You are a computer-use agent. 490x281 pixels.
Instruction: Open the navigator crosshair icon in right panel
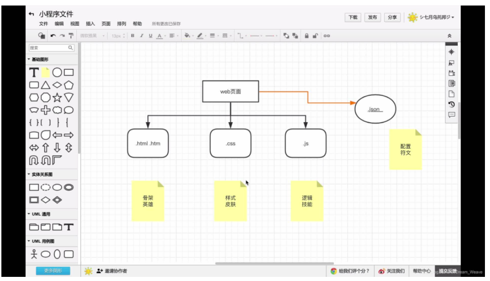(451, 52)
